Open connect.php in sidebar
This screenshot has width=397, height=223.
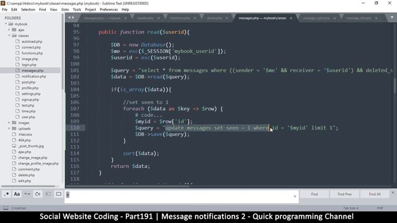pyautogui.click(x=31, y=47)
